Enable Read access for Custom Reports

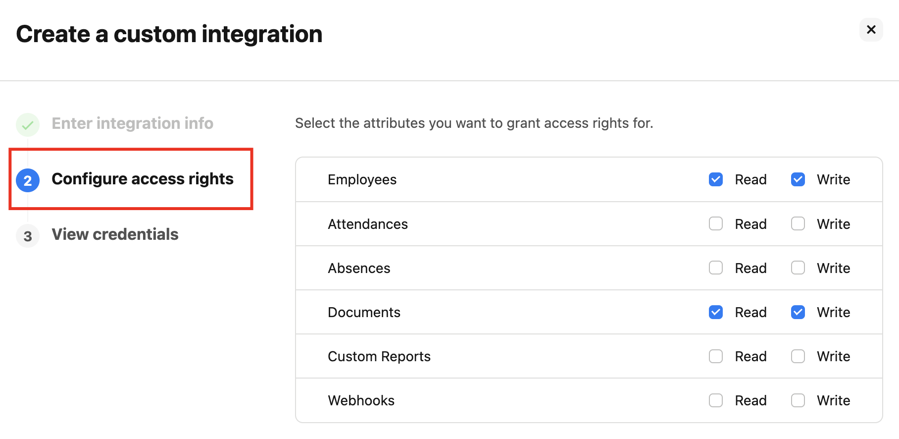(x=715, y=356)
